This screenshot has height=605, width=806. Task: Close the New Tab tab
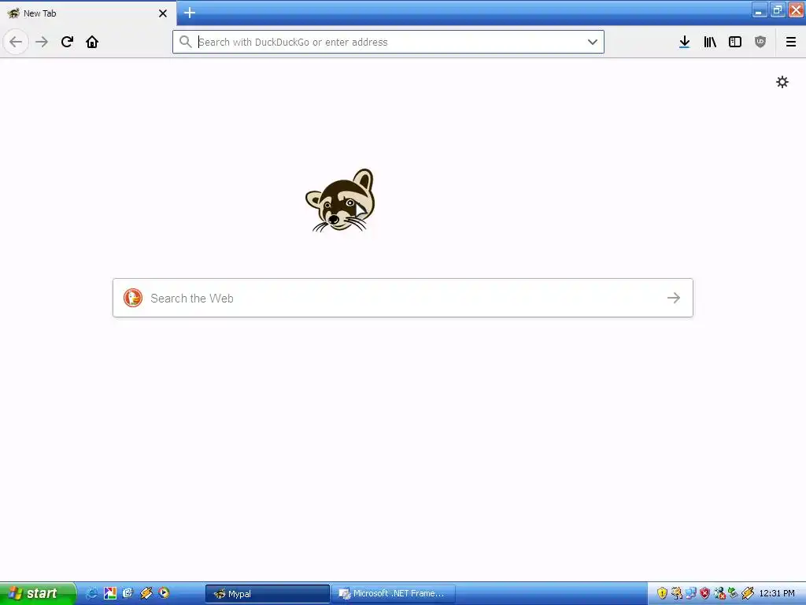(163, 13)
